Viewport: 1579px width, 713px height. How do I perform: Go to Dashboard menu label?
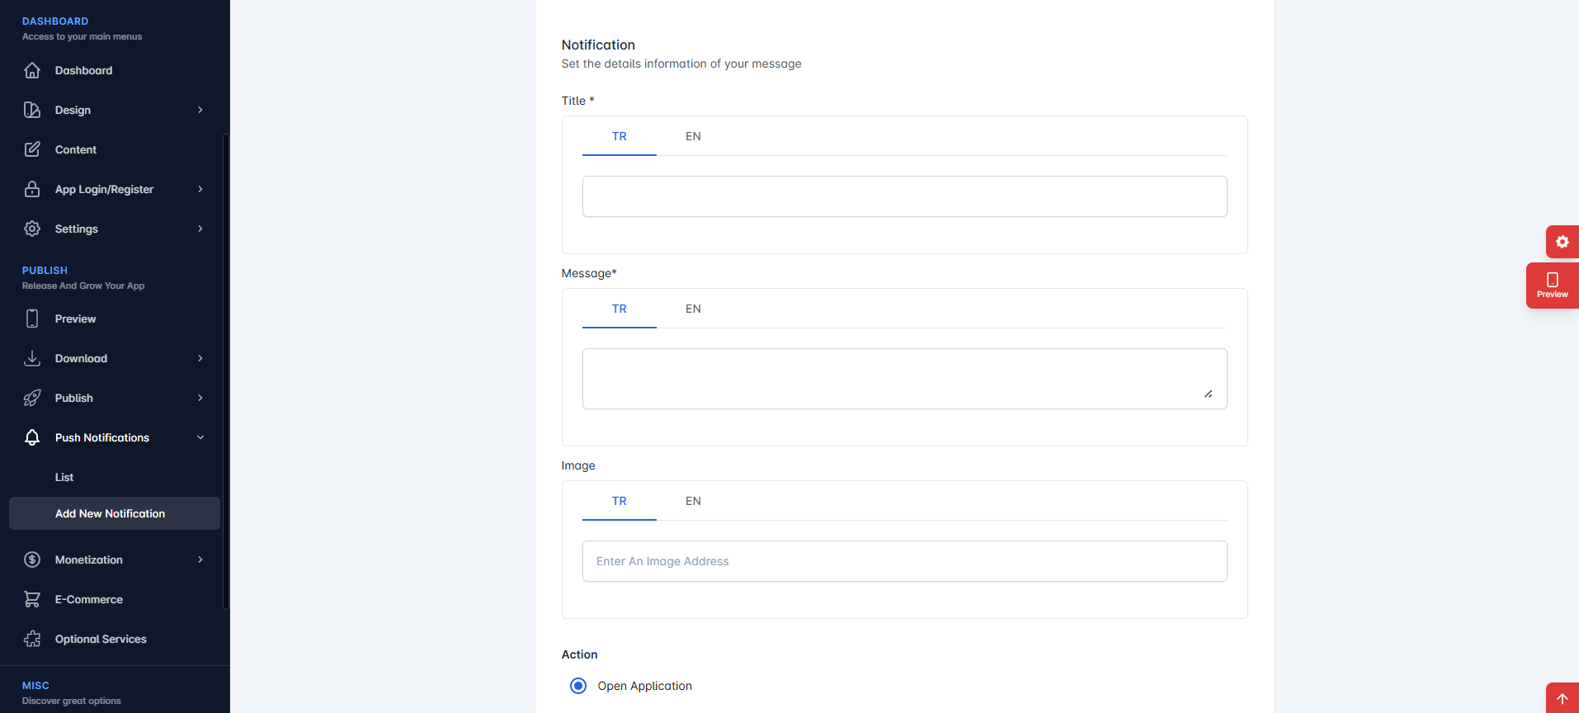[83, 70]
